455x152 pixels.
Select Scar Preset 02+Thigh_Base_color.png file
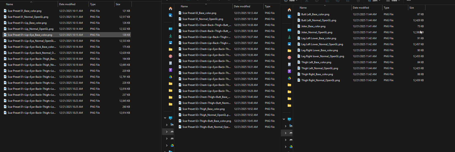pyautogui.click(x=203, y=109)
